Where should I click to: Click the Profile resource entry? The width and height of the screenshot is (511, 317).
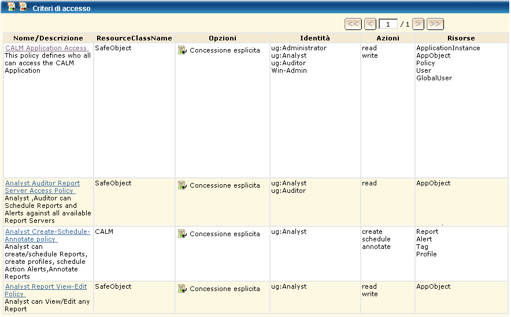(427, 254)
